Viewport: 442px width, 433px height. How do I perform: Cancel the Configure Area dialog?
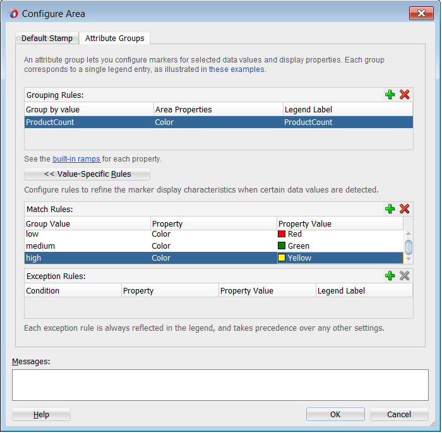tap(399, 415)
